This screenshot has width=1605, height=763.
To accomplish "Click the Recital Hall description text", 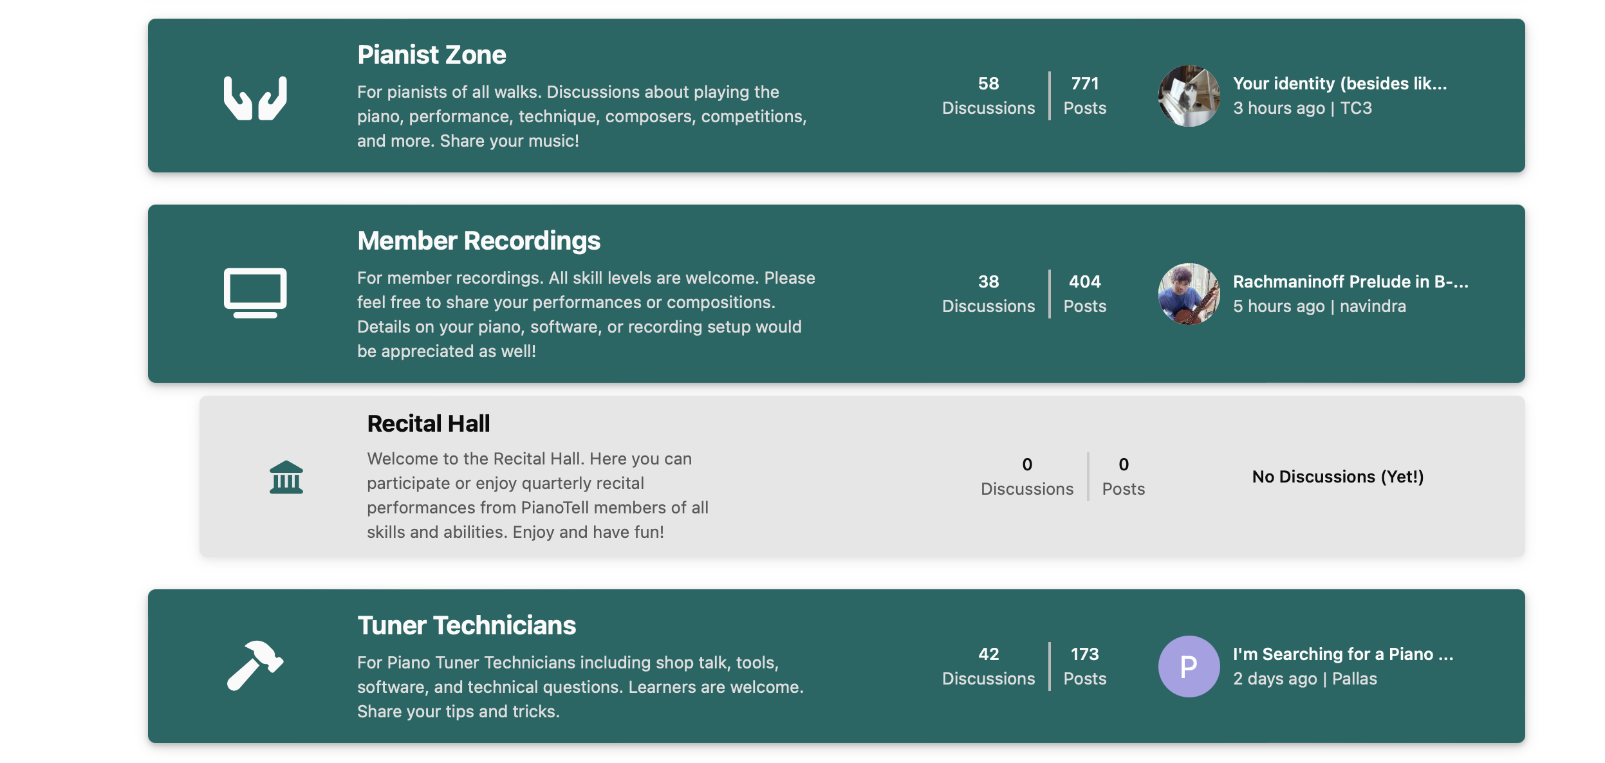I will coord(537,495).
